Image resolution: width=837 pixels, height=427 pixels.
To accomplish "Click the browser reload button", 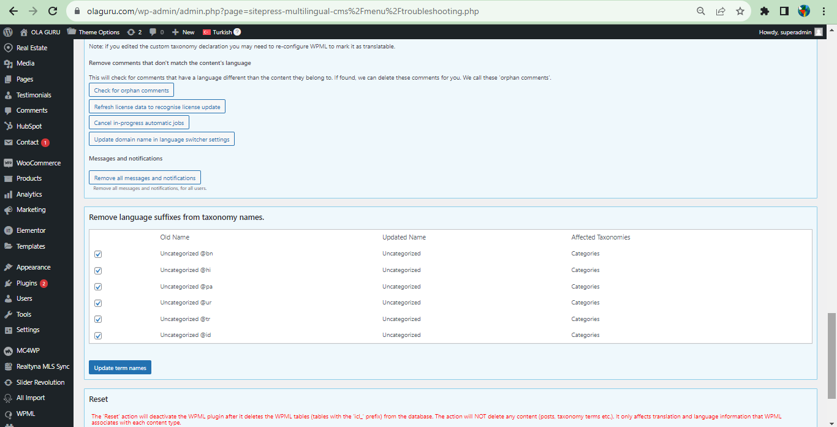I will click(53, 11).
